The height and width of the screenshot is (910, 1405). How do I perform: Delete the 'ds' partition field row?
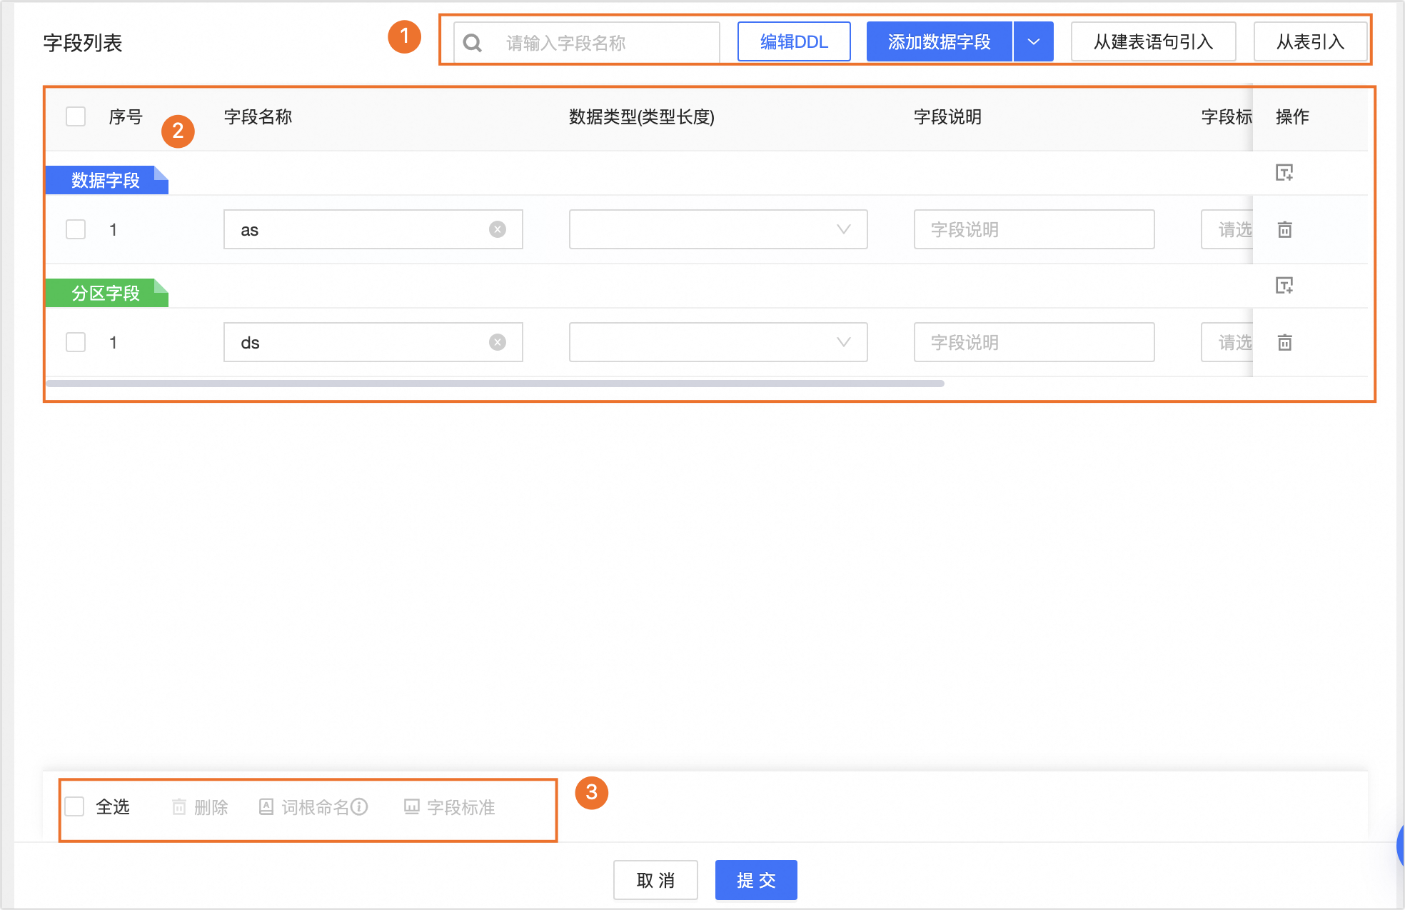pos(1284,343)
